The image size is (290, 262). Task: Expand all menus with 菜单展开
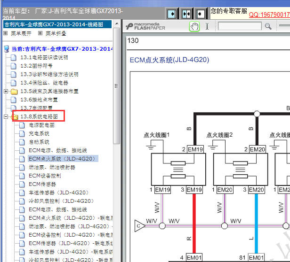click(21, 33)
